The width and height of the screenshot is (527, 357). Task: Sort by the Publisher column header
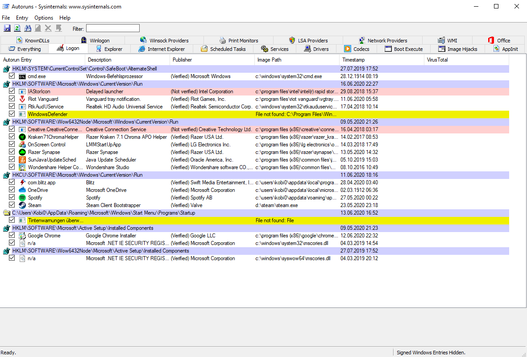(x=212, y=60)
